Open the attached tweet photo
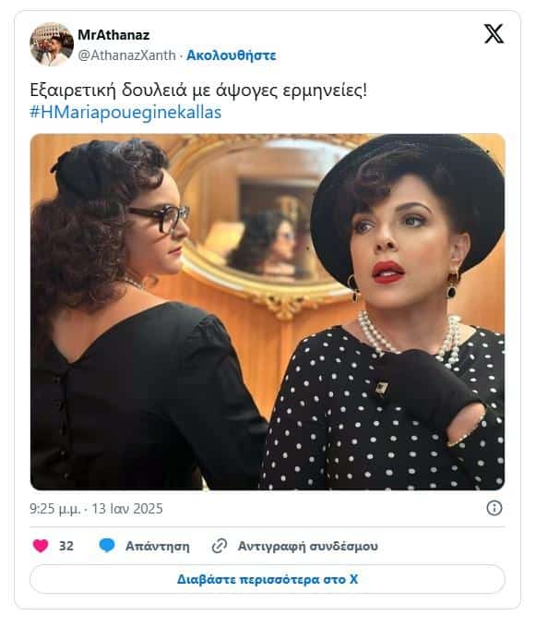The height and width of the screenshot is (628, 536). (268, 311)
